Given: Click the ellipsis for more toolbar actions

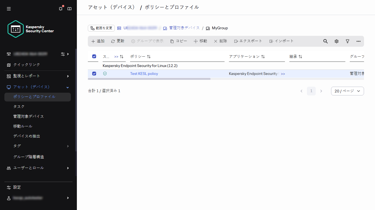Looking at the screenshot, I should pyautogui.click(x=358, y=41).
